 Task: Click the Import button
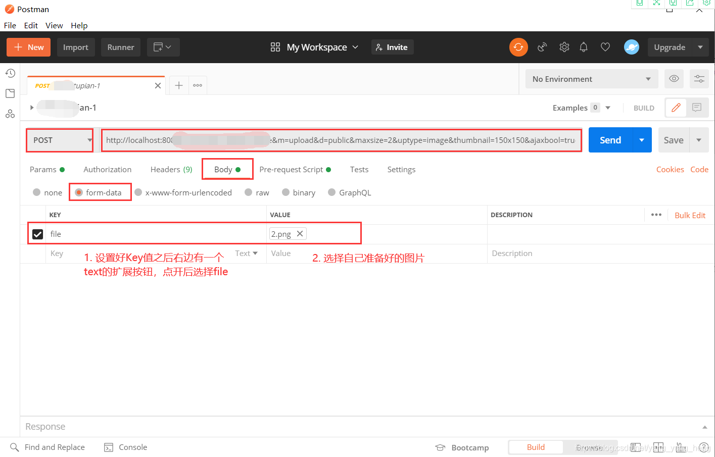pos(76,47)
